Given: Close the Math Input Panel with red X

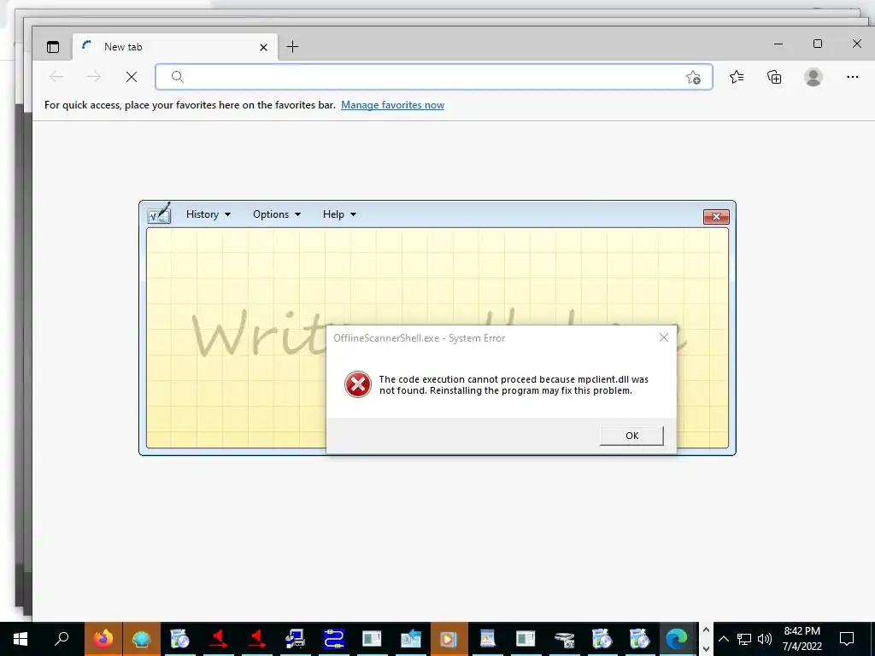Looking at the screenshot, I should (x=716, y=216).
